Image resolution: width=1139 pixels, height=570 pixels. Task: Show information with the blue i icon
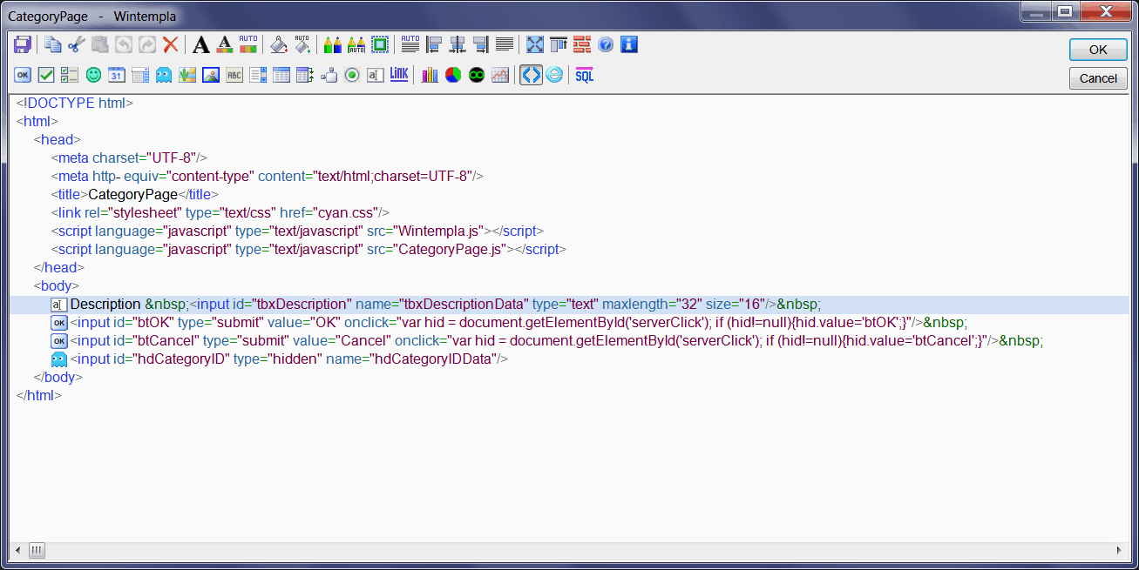[629, 44]
